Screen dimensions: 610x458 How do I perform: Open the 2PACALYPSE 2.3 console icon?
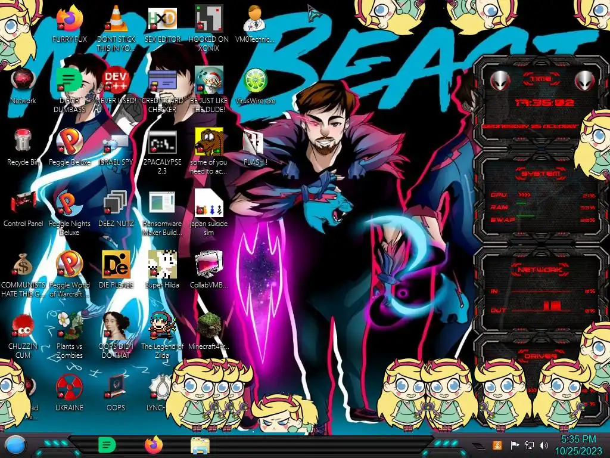tap(162, 143)
